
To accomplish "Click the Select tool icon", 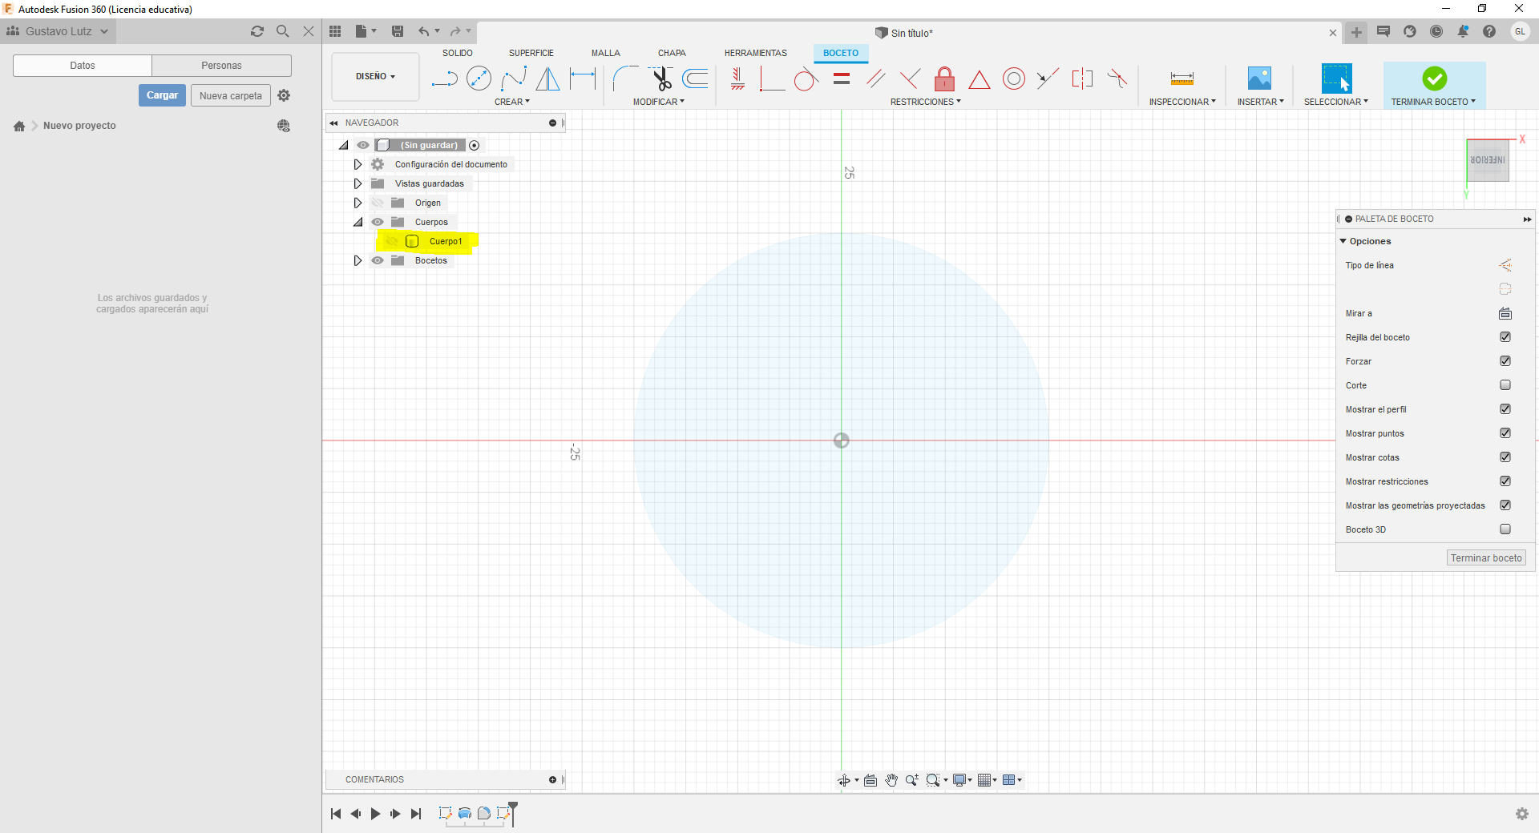I will tap(1336, 78).
